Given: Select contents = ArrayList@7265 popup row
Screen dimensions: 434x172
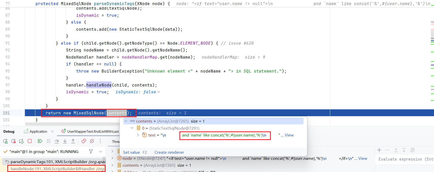Looking at the screenshot, I should tap(213, 121).
